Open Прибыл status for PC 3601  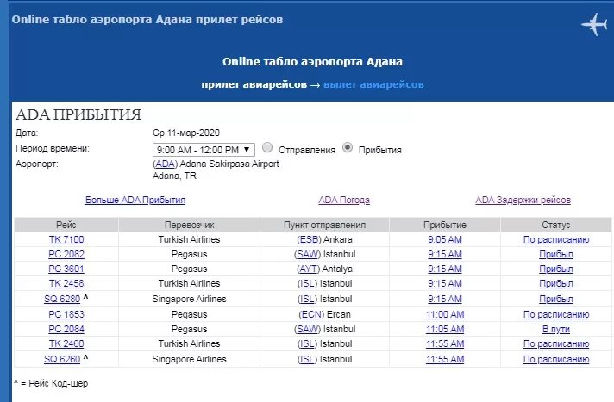556,269
